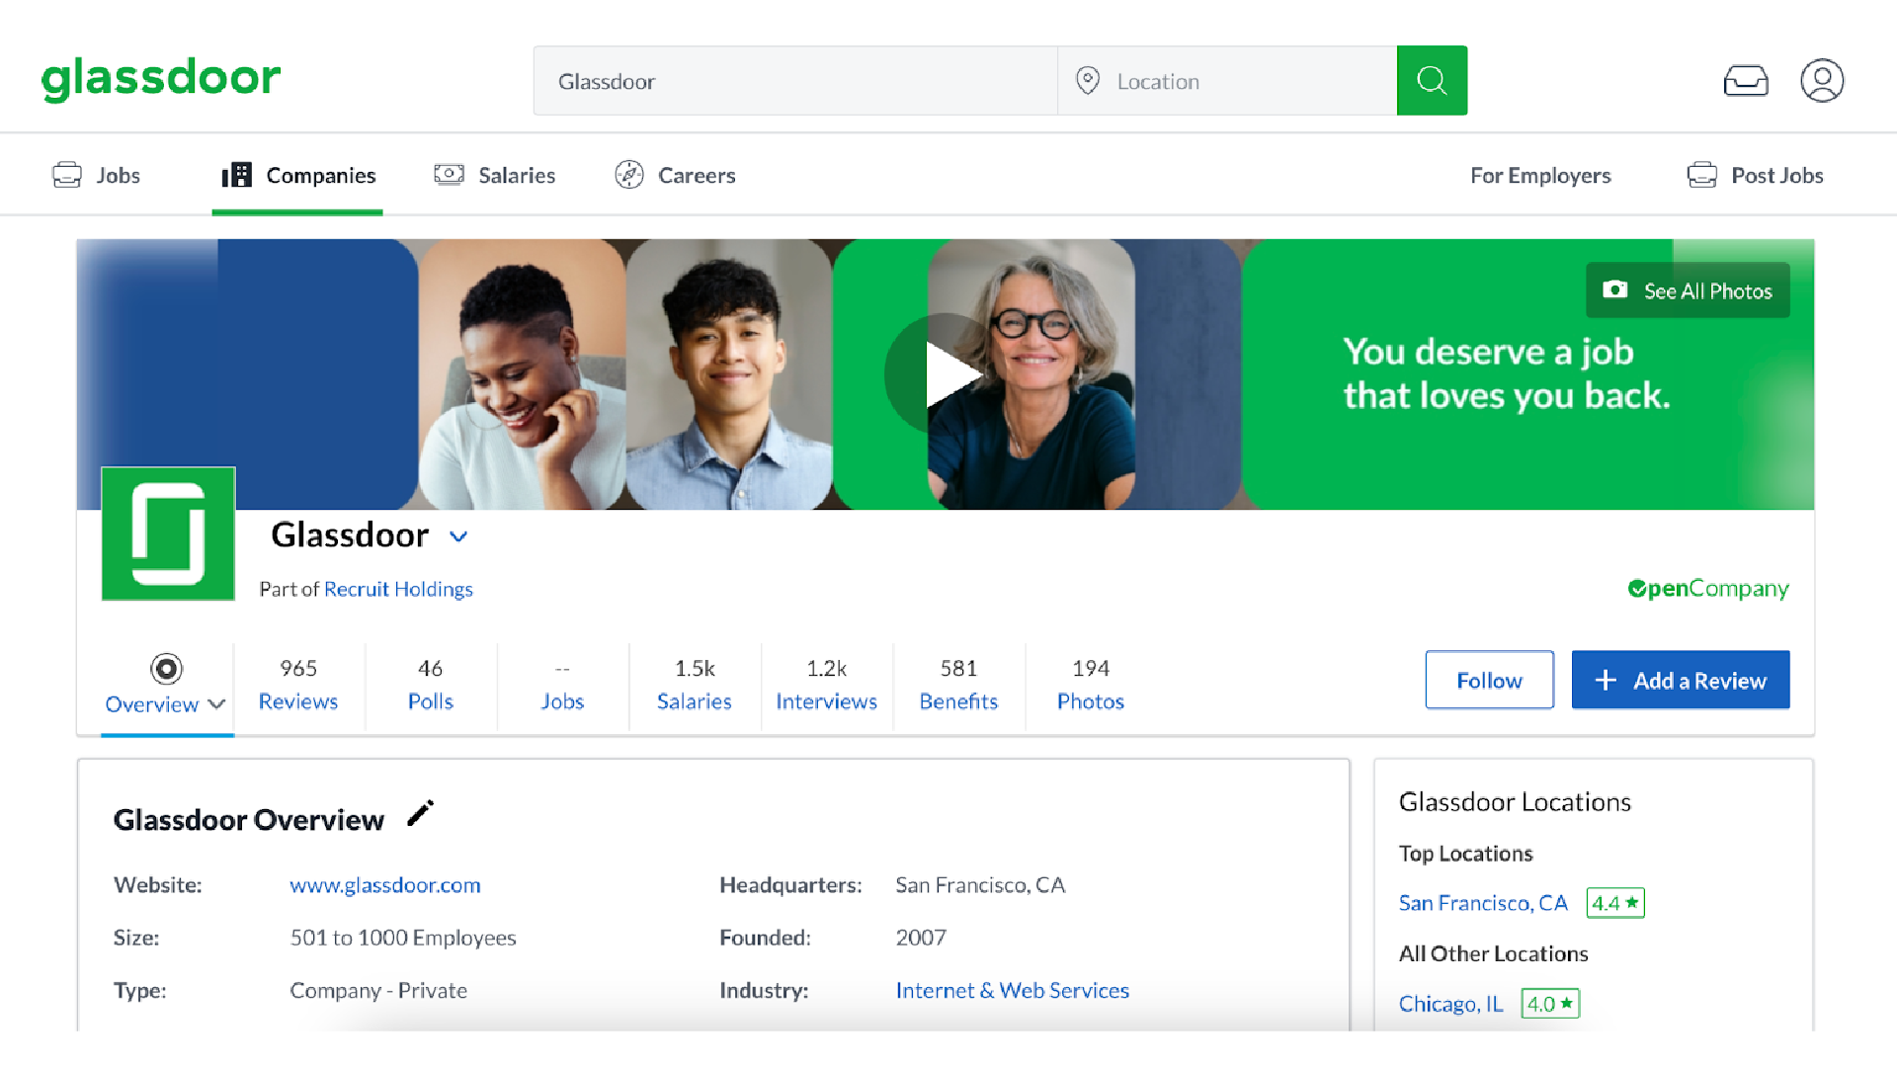Click the glassdoor logo
The height and width of the screenshot is (1067, 1897).
161,78
